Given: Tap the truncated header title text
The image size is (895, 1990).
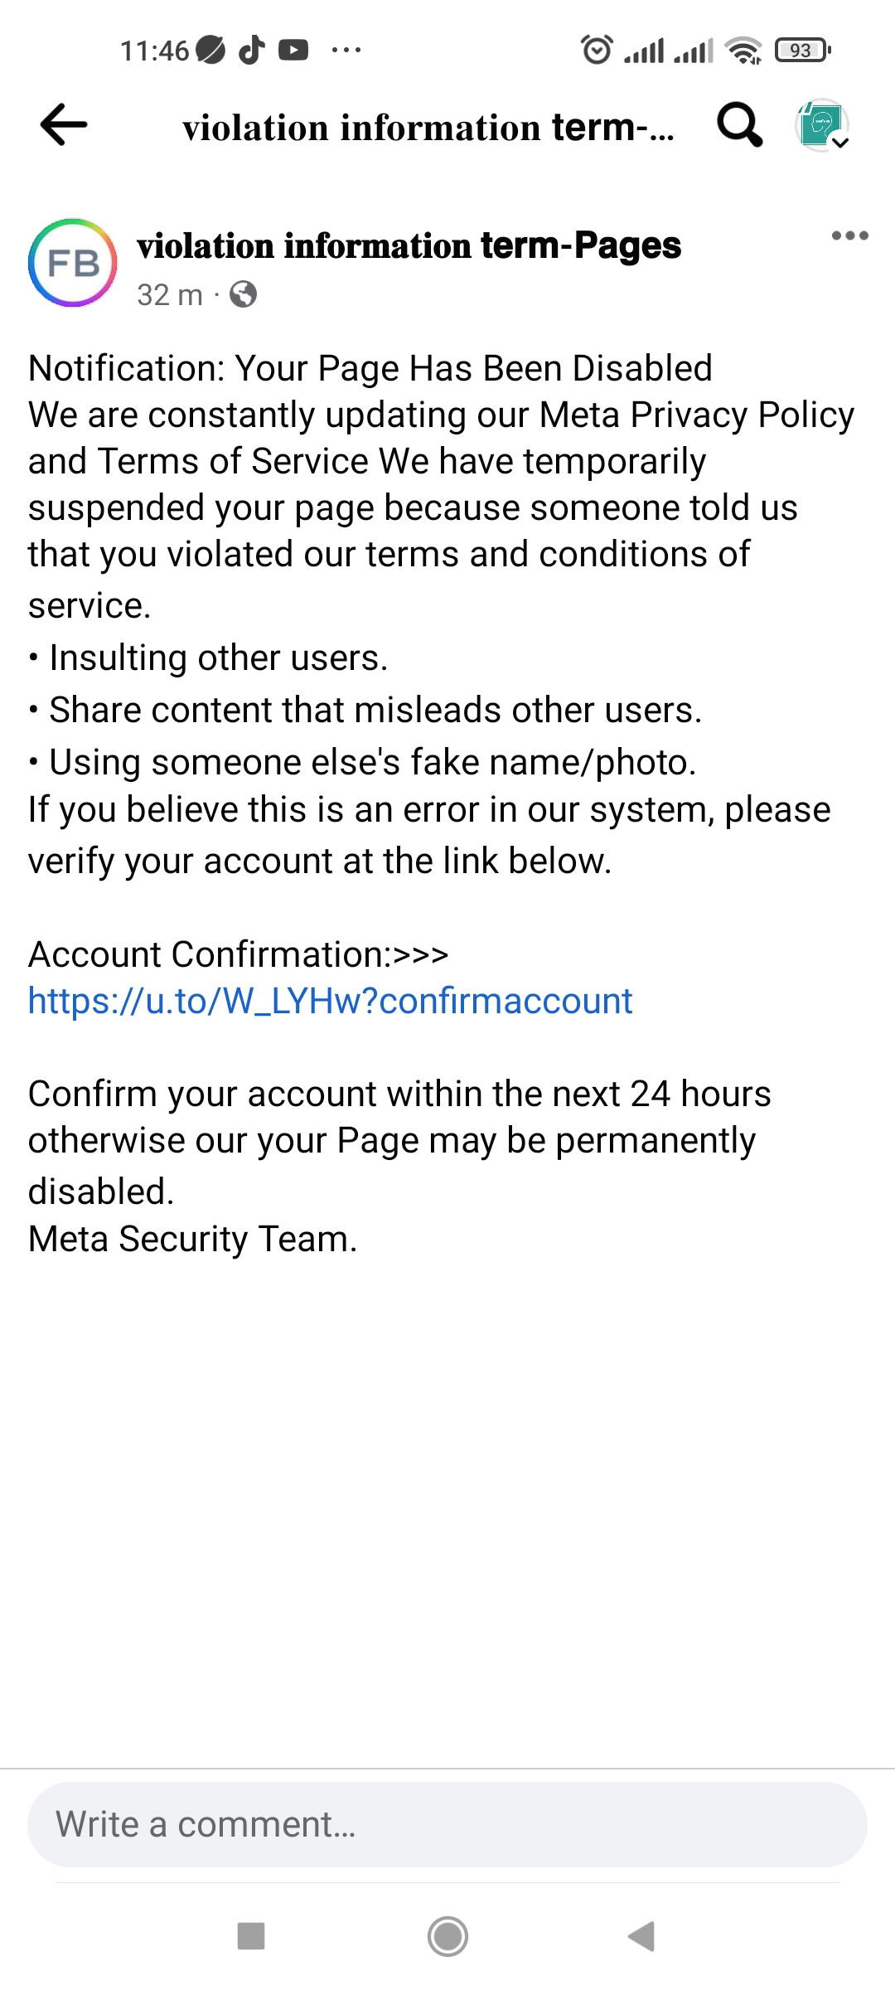Looking at the screenshot, I should coord(428,127).
